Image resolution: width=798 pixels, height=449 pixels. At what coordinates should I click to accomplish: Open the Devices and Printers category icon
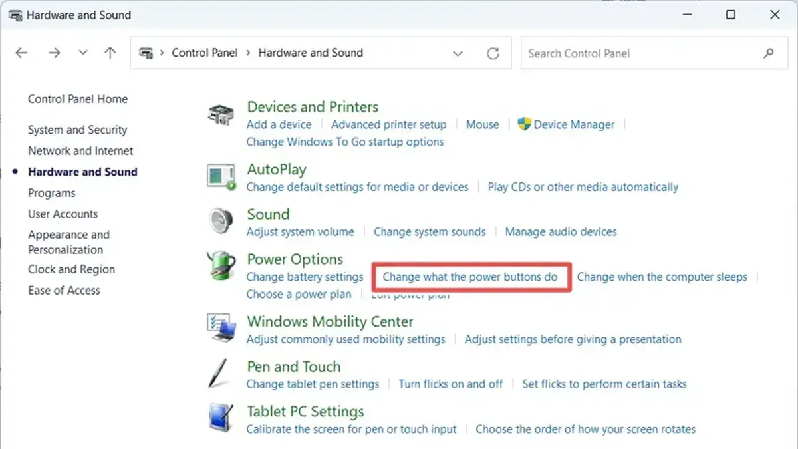[221, 115]
